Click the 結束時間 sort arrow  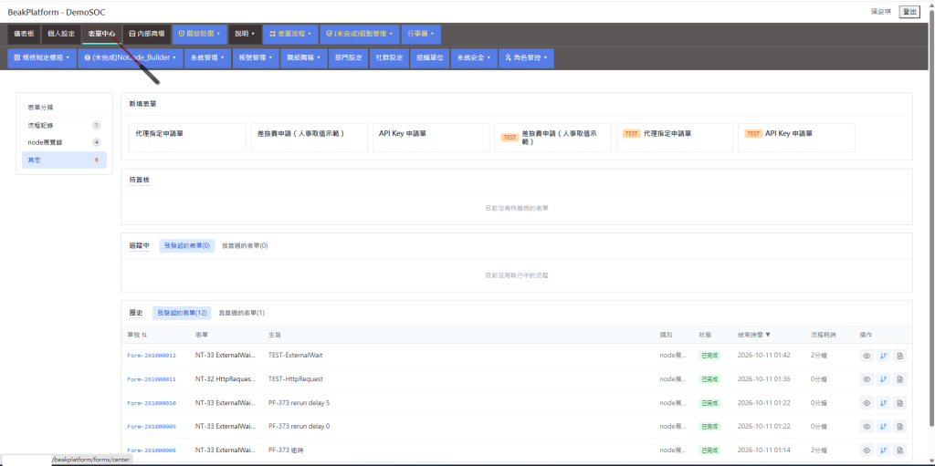[768, 335]
